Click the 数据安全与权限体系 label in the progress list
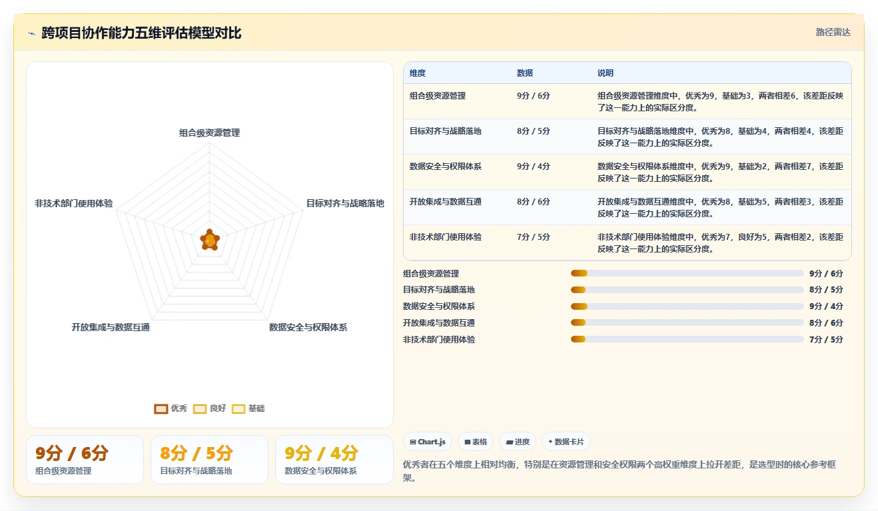The image size is (878, 511). tap(439, 306)
